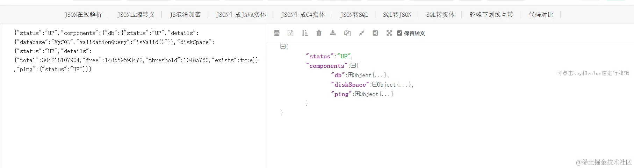634x168 pixels.
Task: Open the 代码对比 tab
Action: click(541, 15)
